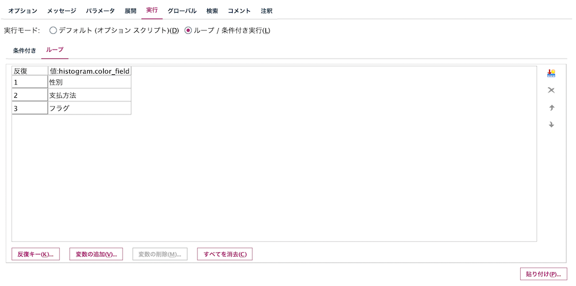Click the add iteration row icon
The image size is (576, 286).
click(551, 74)
